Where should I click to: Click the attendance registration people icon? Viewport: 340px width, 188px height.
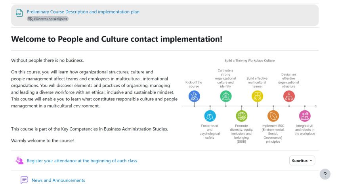[x=19, y=161]
